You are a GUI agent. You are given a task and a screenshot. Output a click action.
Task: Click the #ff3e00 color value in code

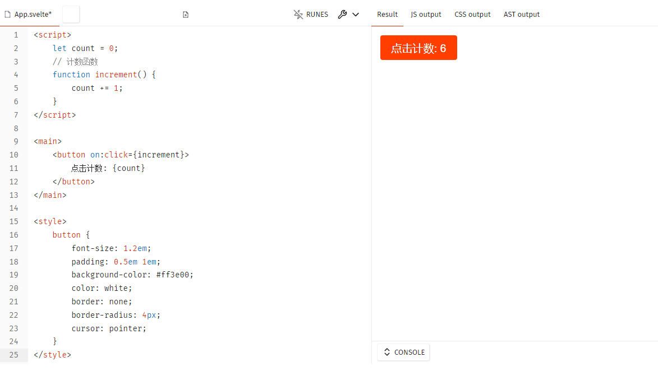tap(174, 275)
